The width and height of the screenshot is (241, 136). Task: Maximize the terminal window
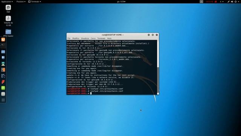(x=153, y=35)
